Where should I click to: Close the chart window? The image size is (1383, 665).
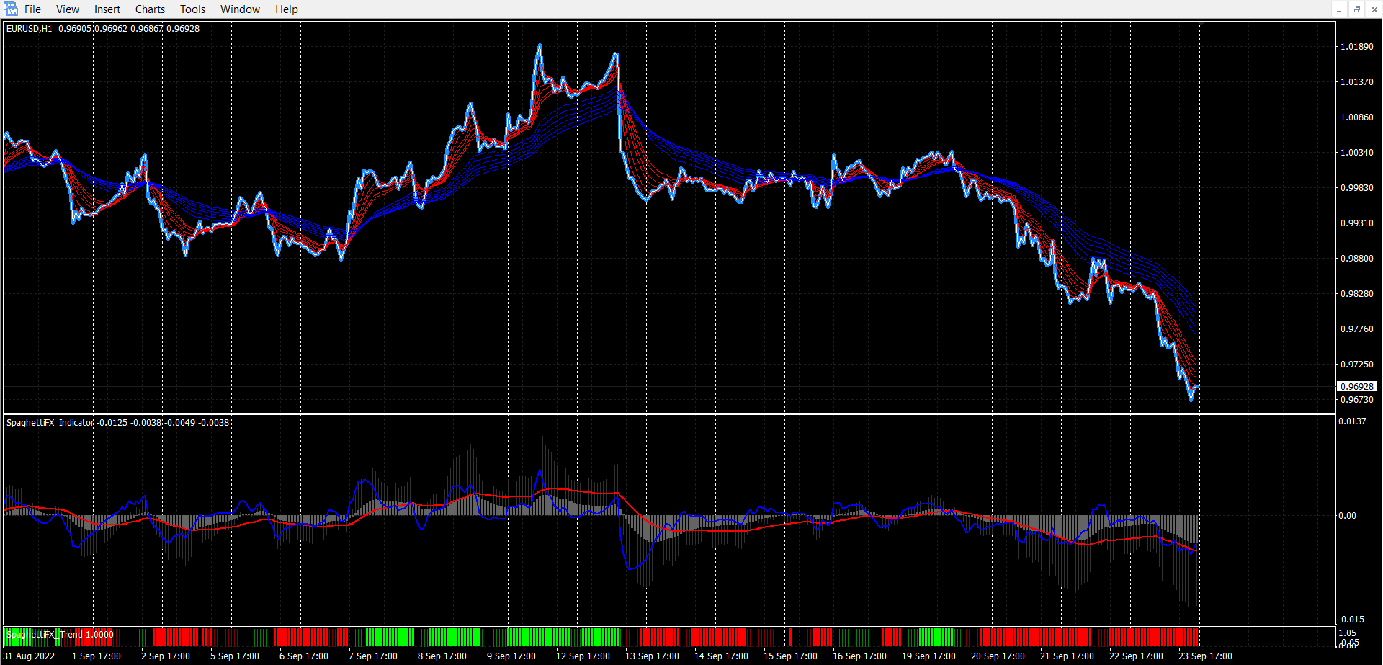pos(1374,9)
